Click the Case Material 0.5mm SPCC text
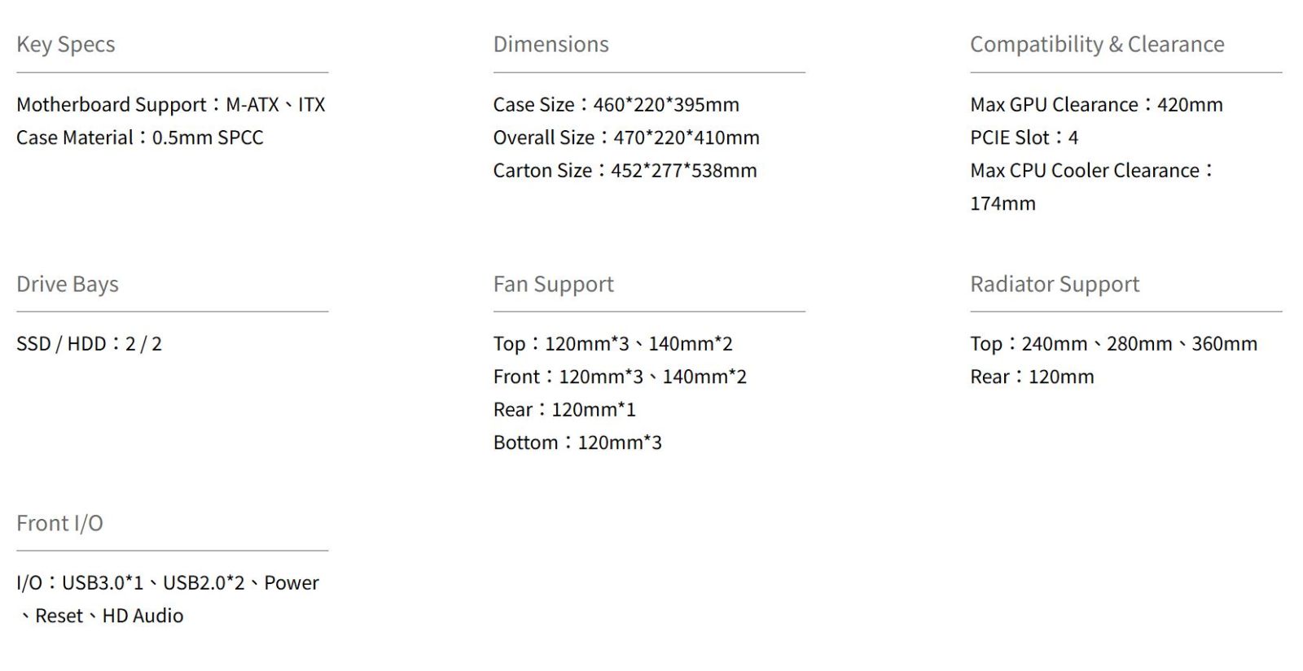The width and height of the screenshot is (1303, 671). pyautogui.click(x=139, y=137)
